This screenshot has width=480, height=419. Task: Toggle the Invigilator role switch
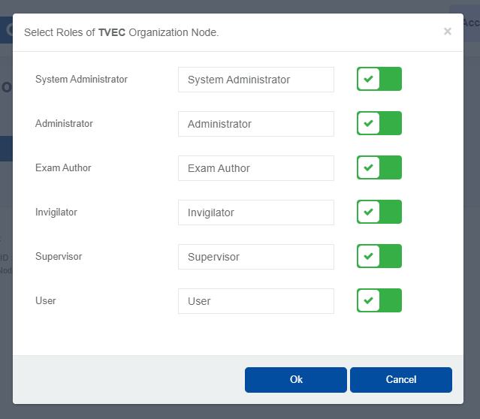coord(379,212)
